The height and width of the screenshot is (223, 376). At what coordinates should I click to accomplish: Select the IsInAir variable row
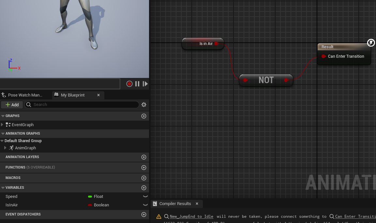tap(74, 205)
